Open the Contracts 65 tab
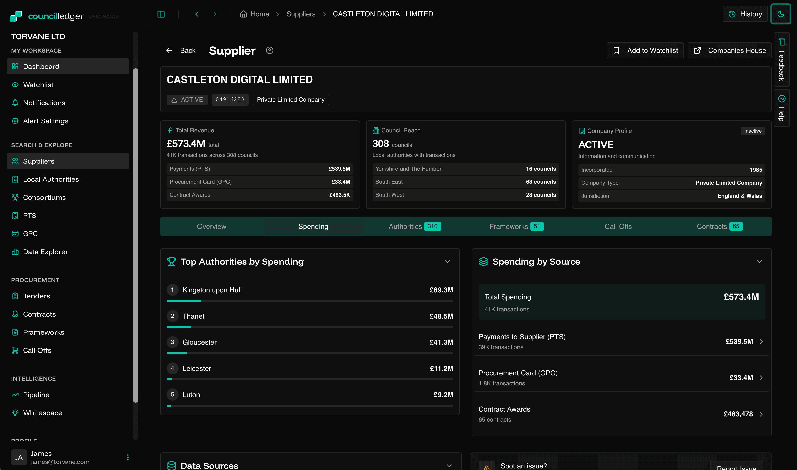 (720, 226)
